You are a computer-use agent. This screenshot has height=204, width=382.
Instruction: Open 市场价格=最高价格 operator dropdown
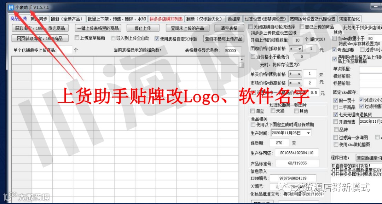click(295, 83)
